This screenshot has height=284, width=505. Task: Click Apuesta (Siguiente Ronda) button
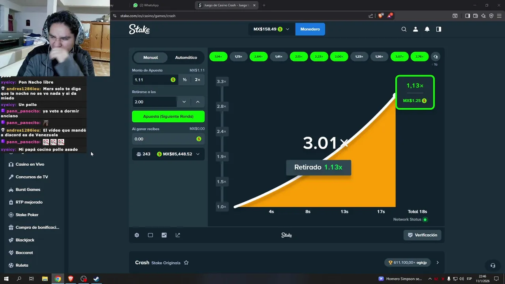(168, 116)
